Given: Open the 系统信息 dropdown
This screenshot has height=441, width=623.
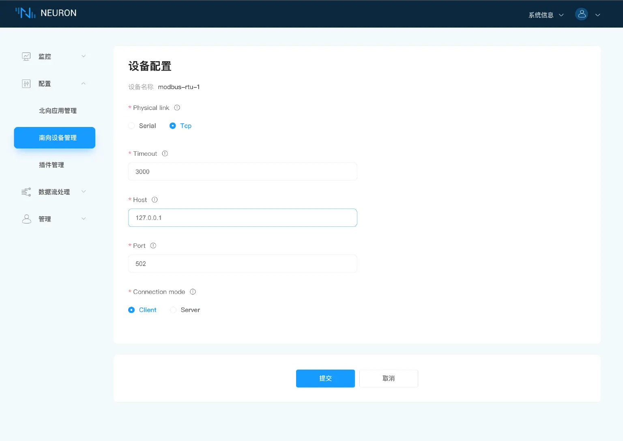Looking at the screenshot, I should (545, 15).
